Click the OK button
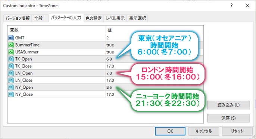The height and width of the screenshot is (139, 256). [x=170, y=131]
